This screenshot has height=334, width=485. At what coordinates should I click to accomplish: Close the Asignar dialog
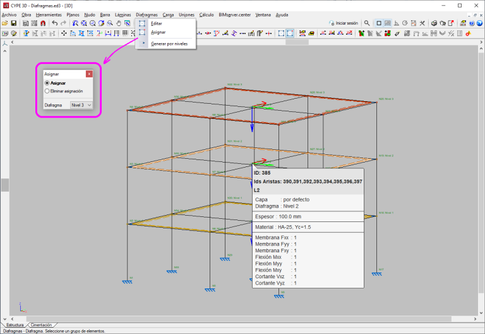click(x=89, y=74)
